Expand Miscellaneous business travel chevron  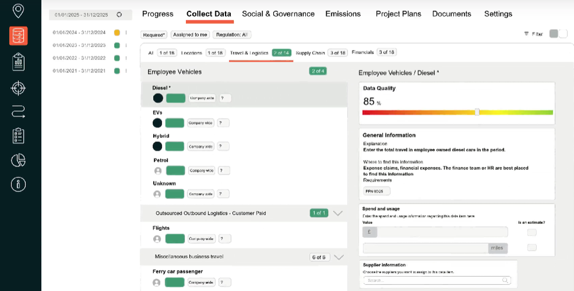pos(339,257)
